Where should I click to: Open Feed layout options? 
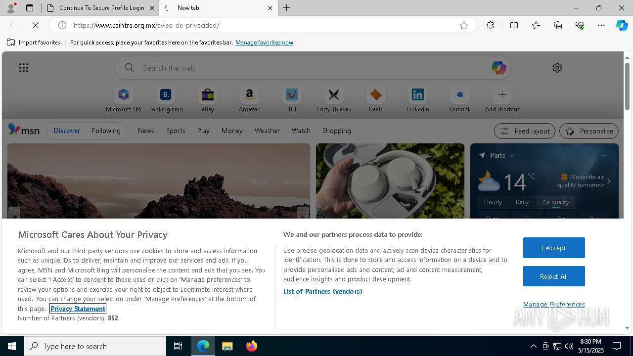525,131
